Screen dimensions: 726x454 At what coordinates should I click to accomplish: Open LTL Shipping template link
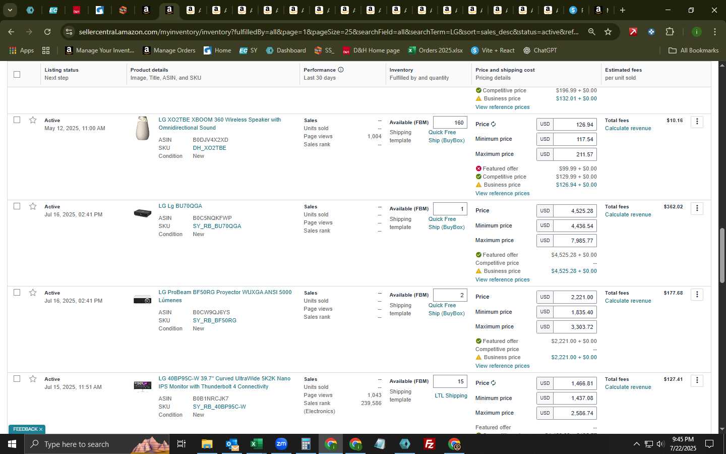(x=451, y=395)
